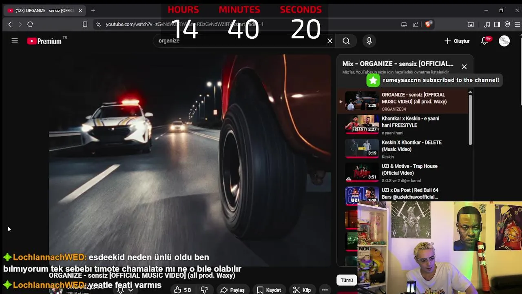Screen dimensions: 522x294
Task: Toggle the browser sidebar panel
Action: tap(497, 24)
